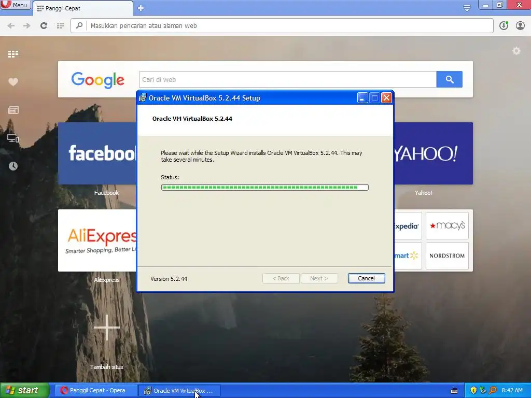Cancel the VirtualBox installation
Image resolution: width=531 pixels, height=398 pixels.
coord(367,278)
